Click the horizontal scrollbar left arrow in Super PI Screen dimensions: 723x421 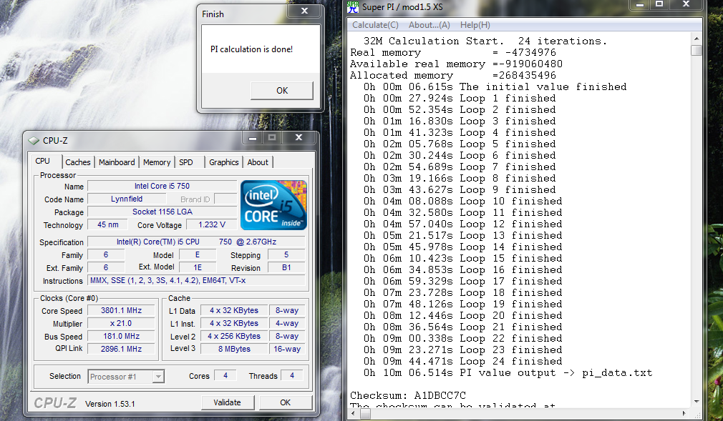[x=354, y=414]
